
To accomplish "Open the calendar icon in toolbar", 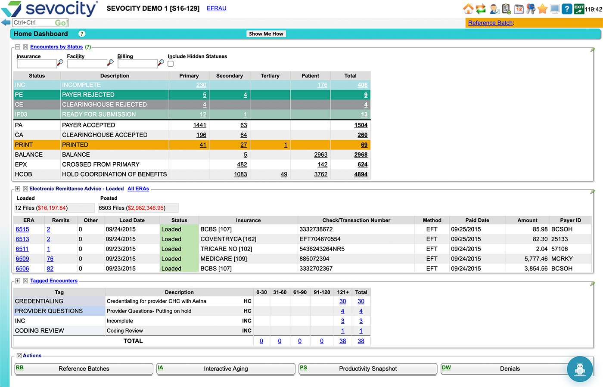I will [x=519, y=9].
